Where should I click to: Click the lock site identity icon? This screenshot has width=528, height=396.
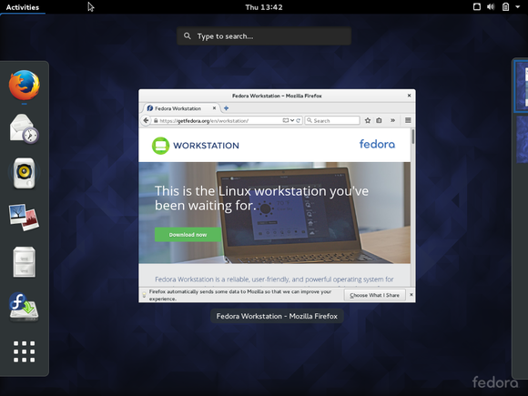tap(156, 120)
